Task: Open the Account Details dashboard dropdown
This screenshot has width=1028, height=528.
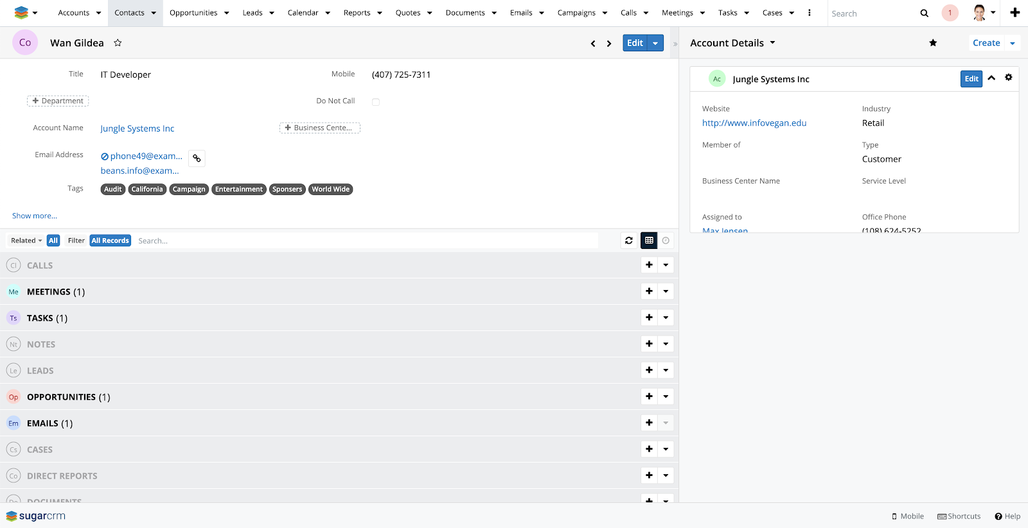Action: 772,43
